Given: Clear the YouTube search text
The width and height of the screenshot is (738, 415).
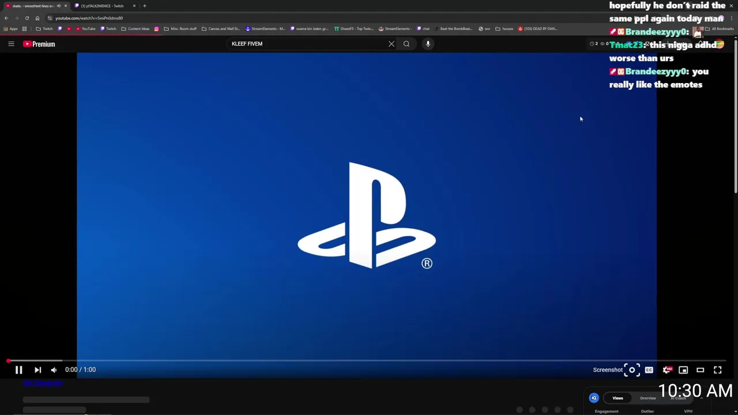Looking at the screenshot, I should pyautogui.click(x=391, y=44).
